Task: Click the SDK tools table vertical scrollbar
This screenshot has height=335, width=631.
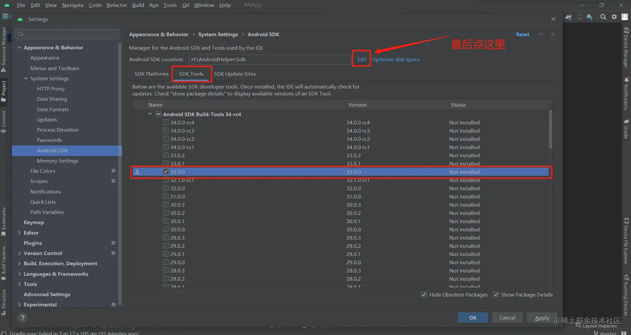Action: click(x=550, y=129)
